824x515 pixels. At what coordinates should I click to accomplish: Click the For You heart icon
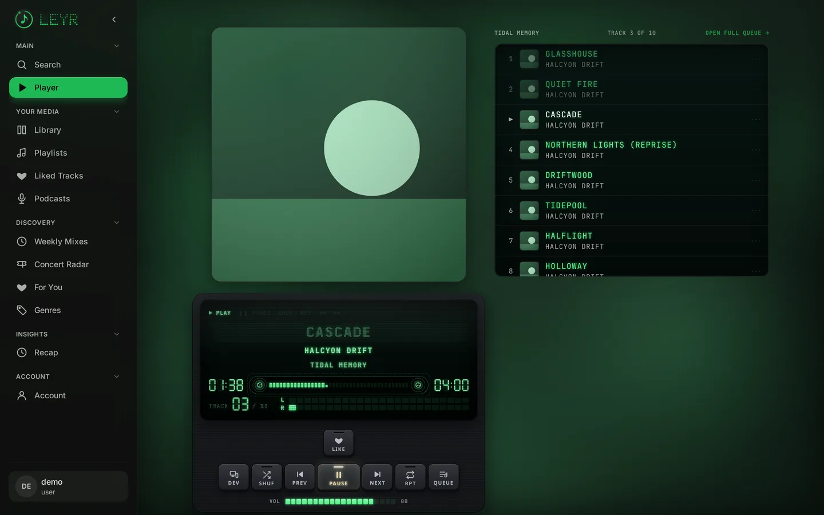click(x=22, y=287)
